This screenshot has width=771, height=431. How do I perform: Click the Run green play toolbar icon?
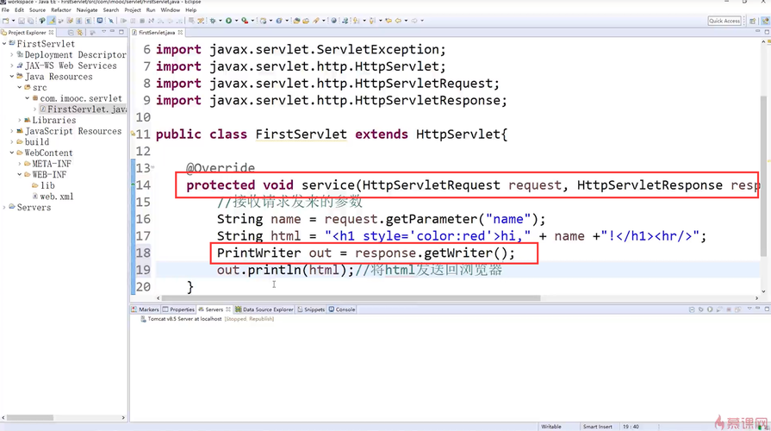[x=228, y=21]
